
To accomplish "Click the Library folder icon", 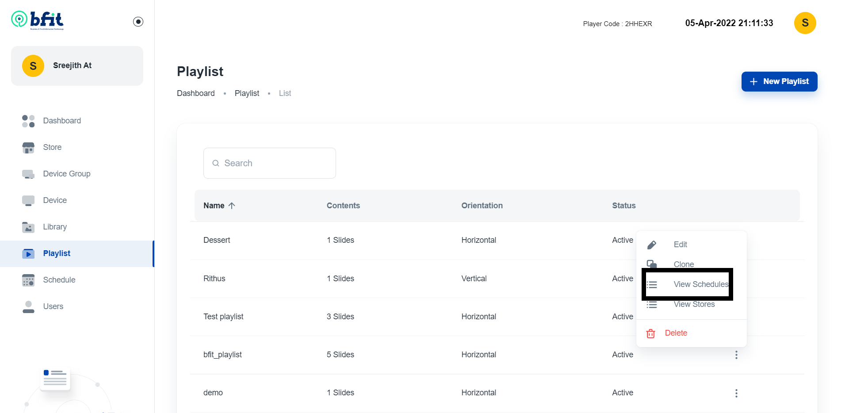I will 28,227.
